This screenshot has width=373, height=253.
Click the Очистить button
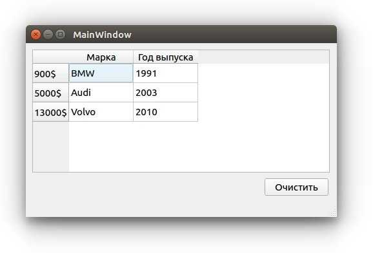click(x=296, y=187)
